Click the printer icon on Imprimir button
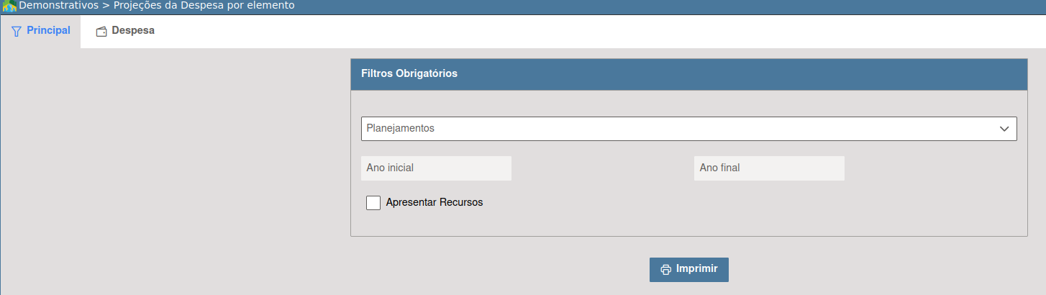 (x=665, y=270)
